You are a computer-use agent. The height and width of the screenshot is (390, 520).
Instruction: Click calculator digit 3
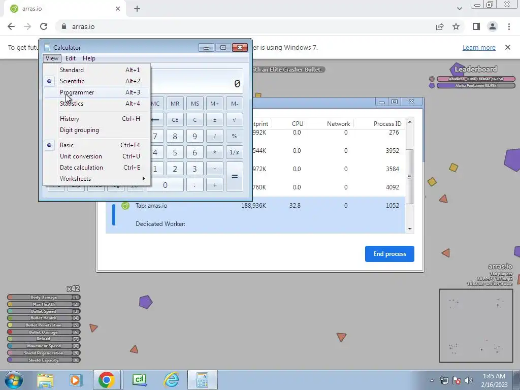195,169
